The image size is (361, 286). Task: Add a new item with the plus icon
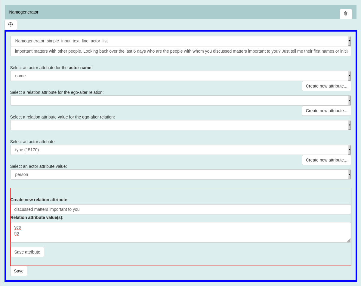pyautogui.click(x=11, y=25)
